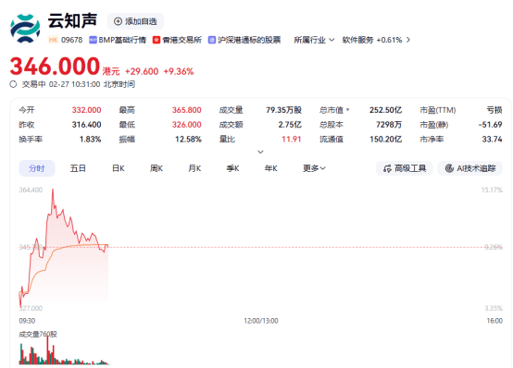Click the percent change +9.36%

pyautogui.click(x=179, y=71)
